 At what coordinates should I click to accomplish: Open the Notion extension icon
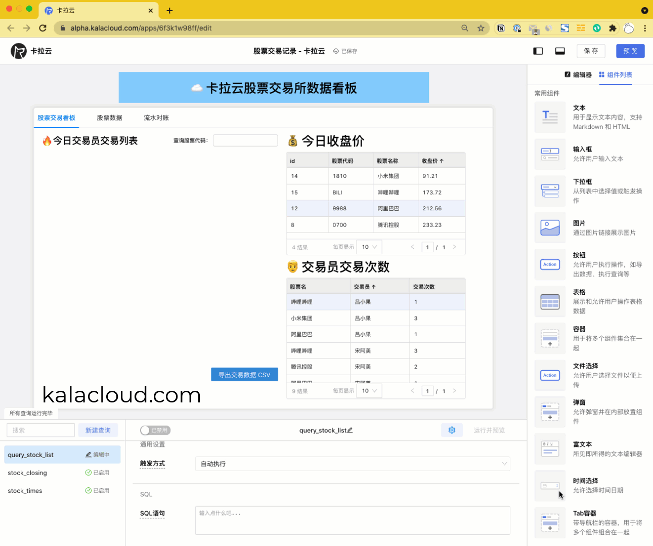click(501, 28)
